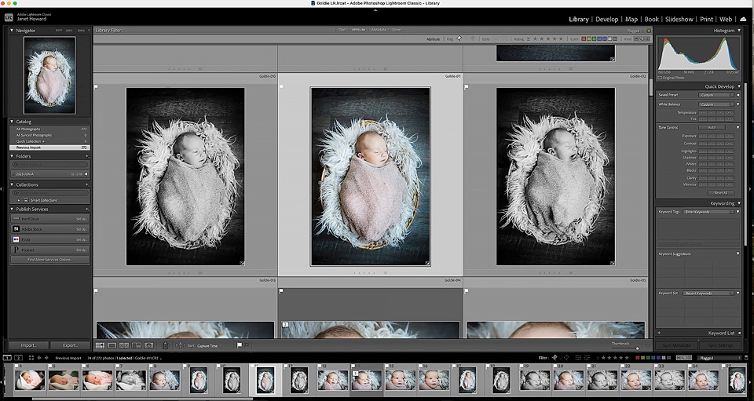Toggle filmstrip flagged filter icon
This screenshot has height=401, width=754.
pos(555,358)
